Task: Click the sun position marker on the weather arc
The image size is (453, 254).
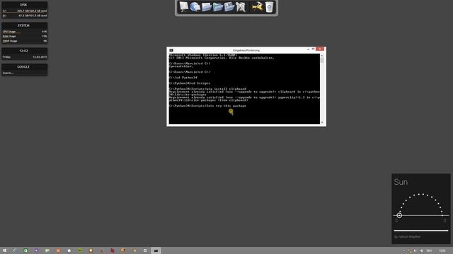Action: click(x=399, y=215)
